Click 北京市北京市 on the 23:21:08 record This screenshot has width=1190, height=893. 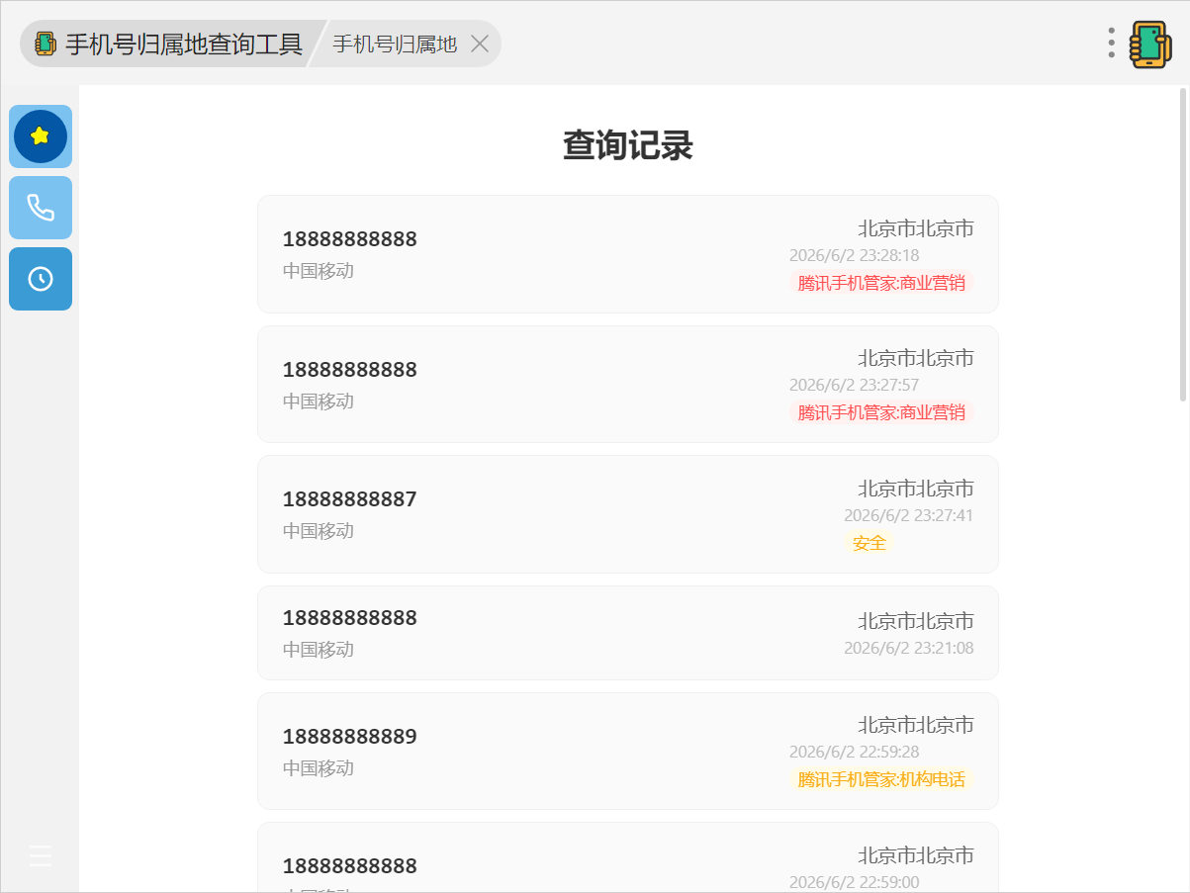pyautogui.click(x=916, y=621)
